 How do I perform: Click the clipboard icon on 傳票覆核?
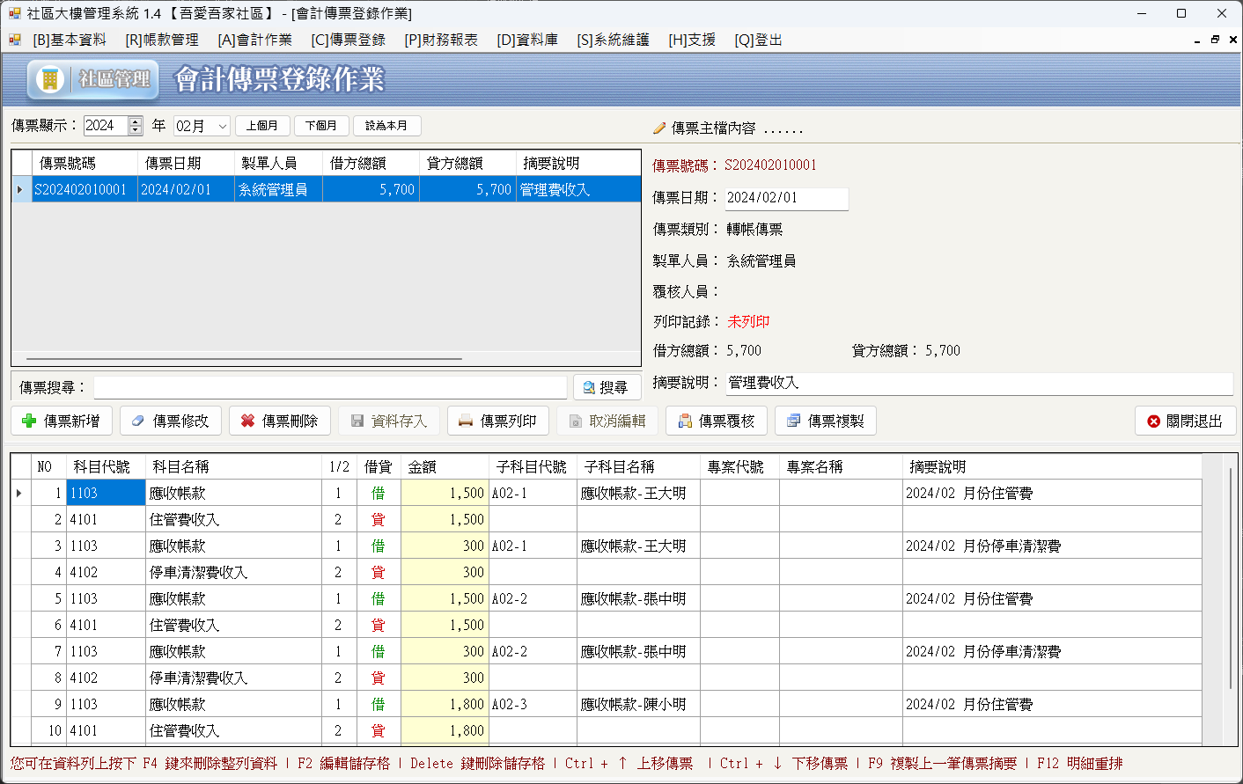pyautogui.click(x=684, y=421)
